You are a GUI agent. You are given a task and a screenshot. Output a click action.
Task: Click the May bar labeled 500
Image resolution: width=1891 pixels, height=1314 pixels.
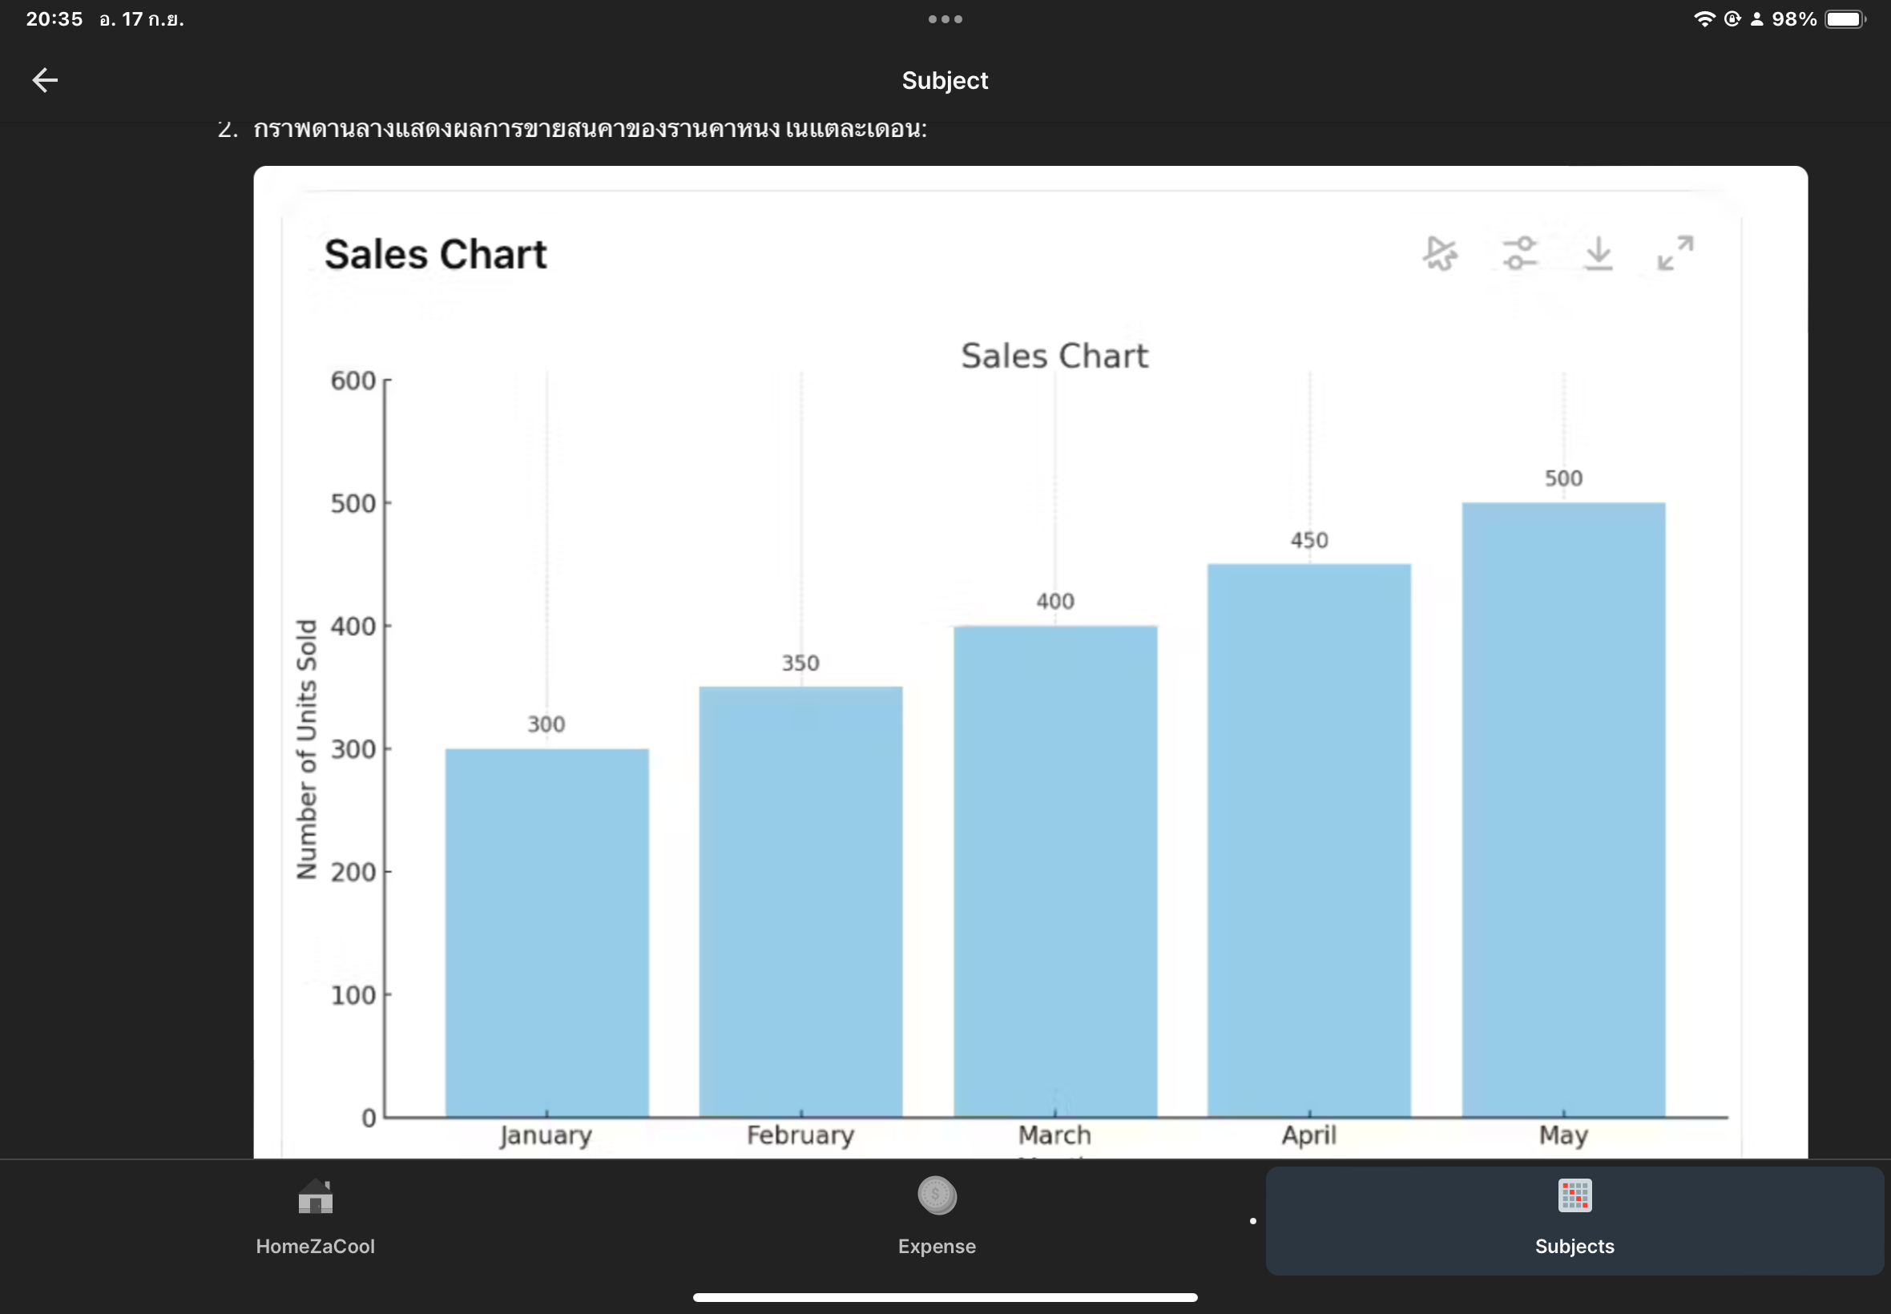tap(1563, 809)
